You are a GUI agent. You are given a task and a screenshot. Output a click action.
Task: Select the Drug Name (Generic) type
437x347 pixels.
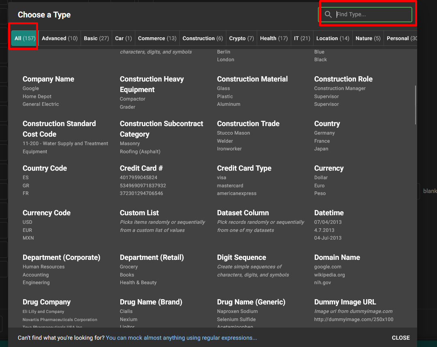pyautogui.click(x=251, y=302)
